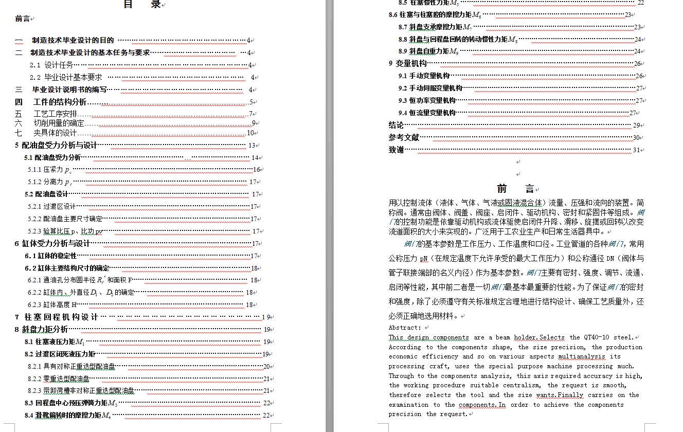The image size is (683, 432).
Task: Click contents entry 三 毕业设计说明书的编写
Action: point(135,89)
